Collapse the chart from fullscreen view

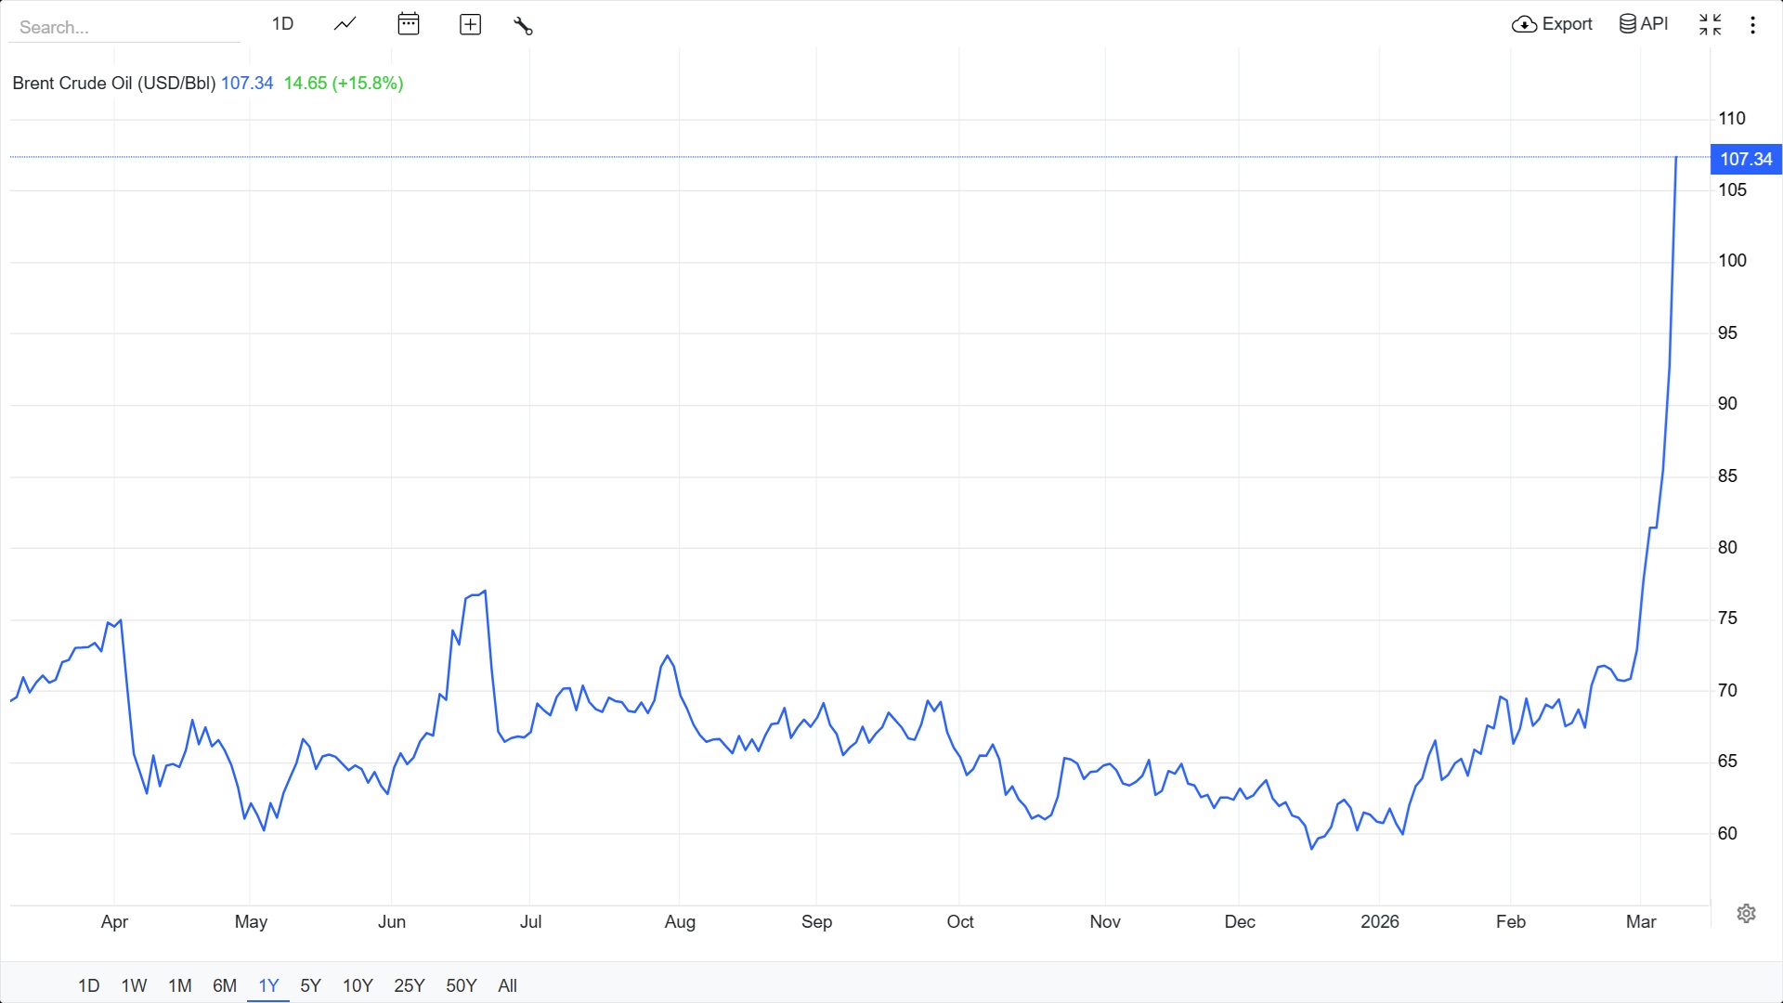click(x=1710, y=24)
